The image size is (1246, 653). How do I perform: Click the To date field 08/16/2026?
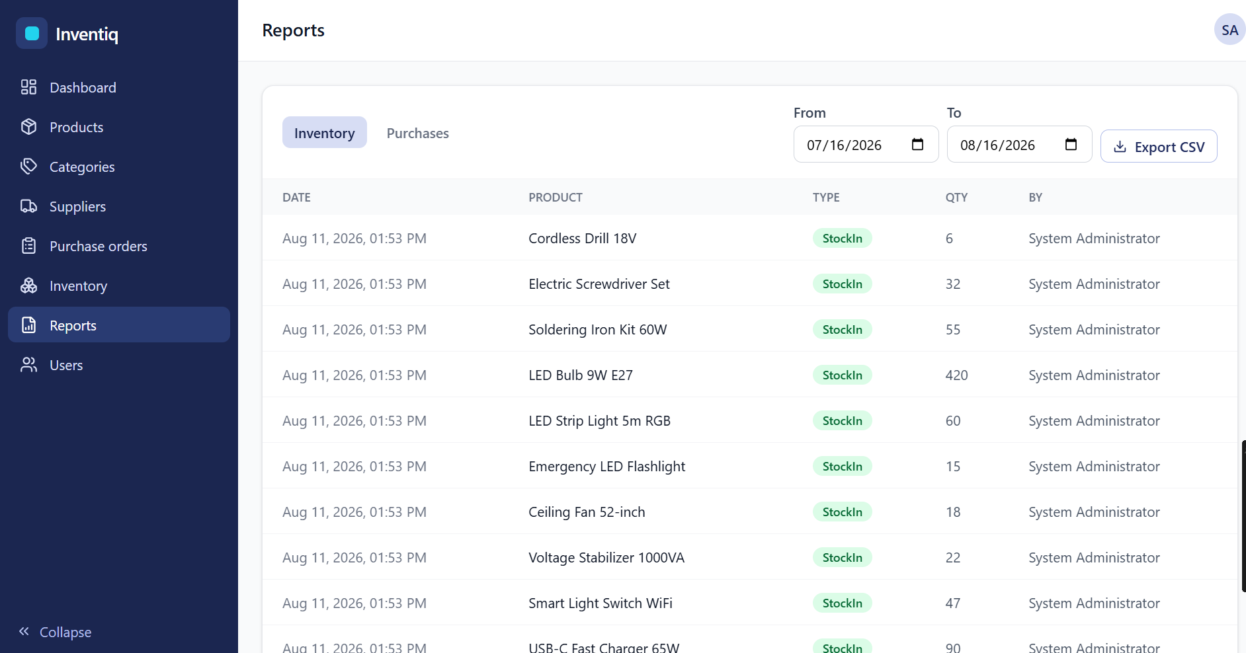coord(1019,144)
